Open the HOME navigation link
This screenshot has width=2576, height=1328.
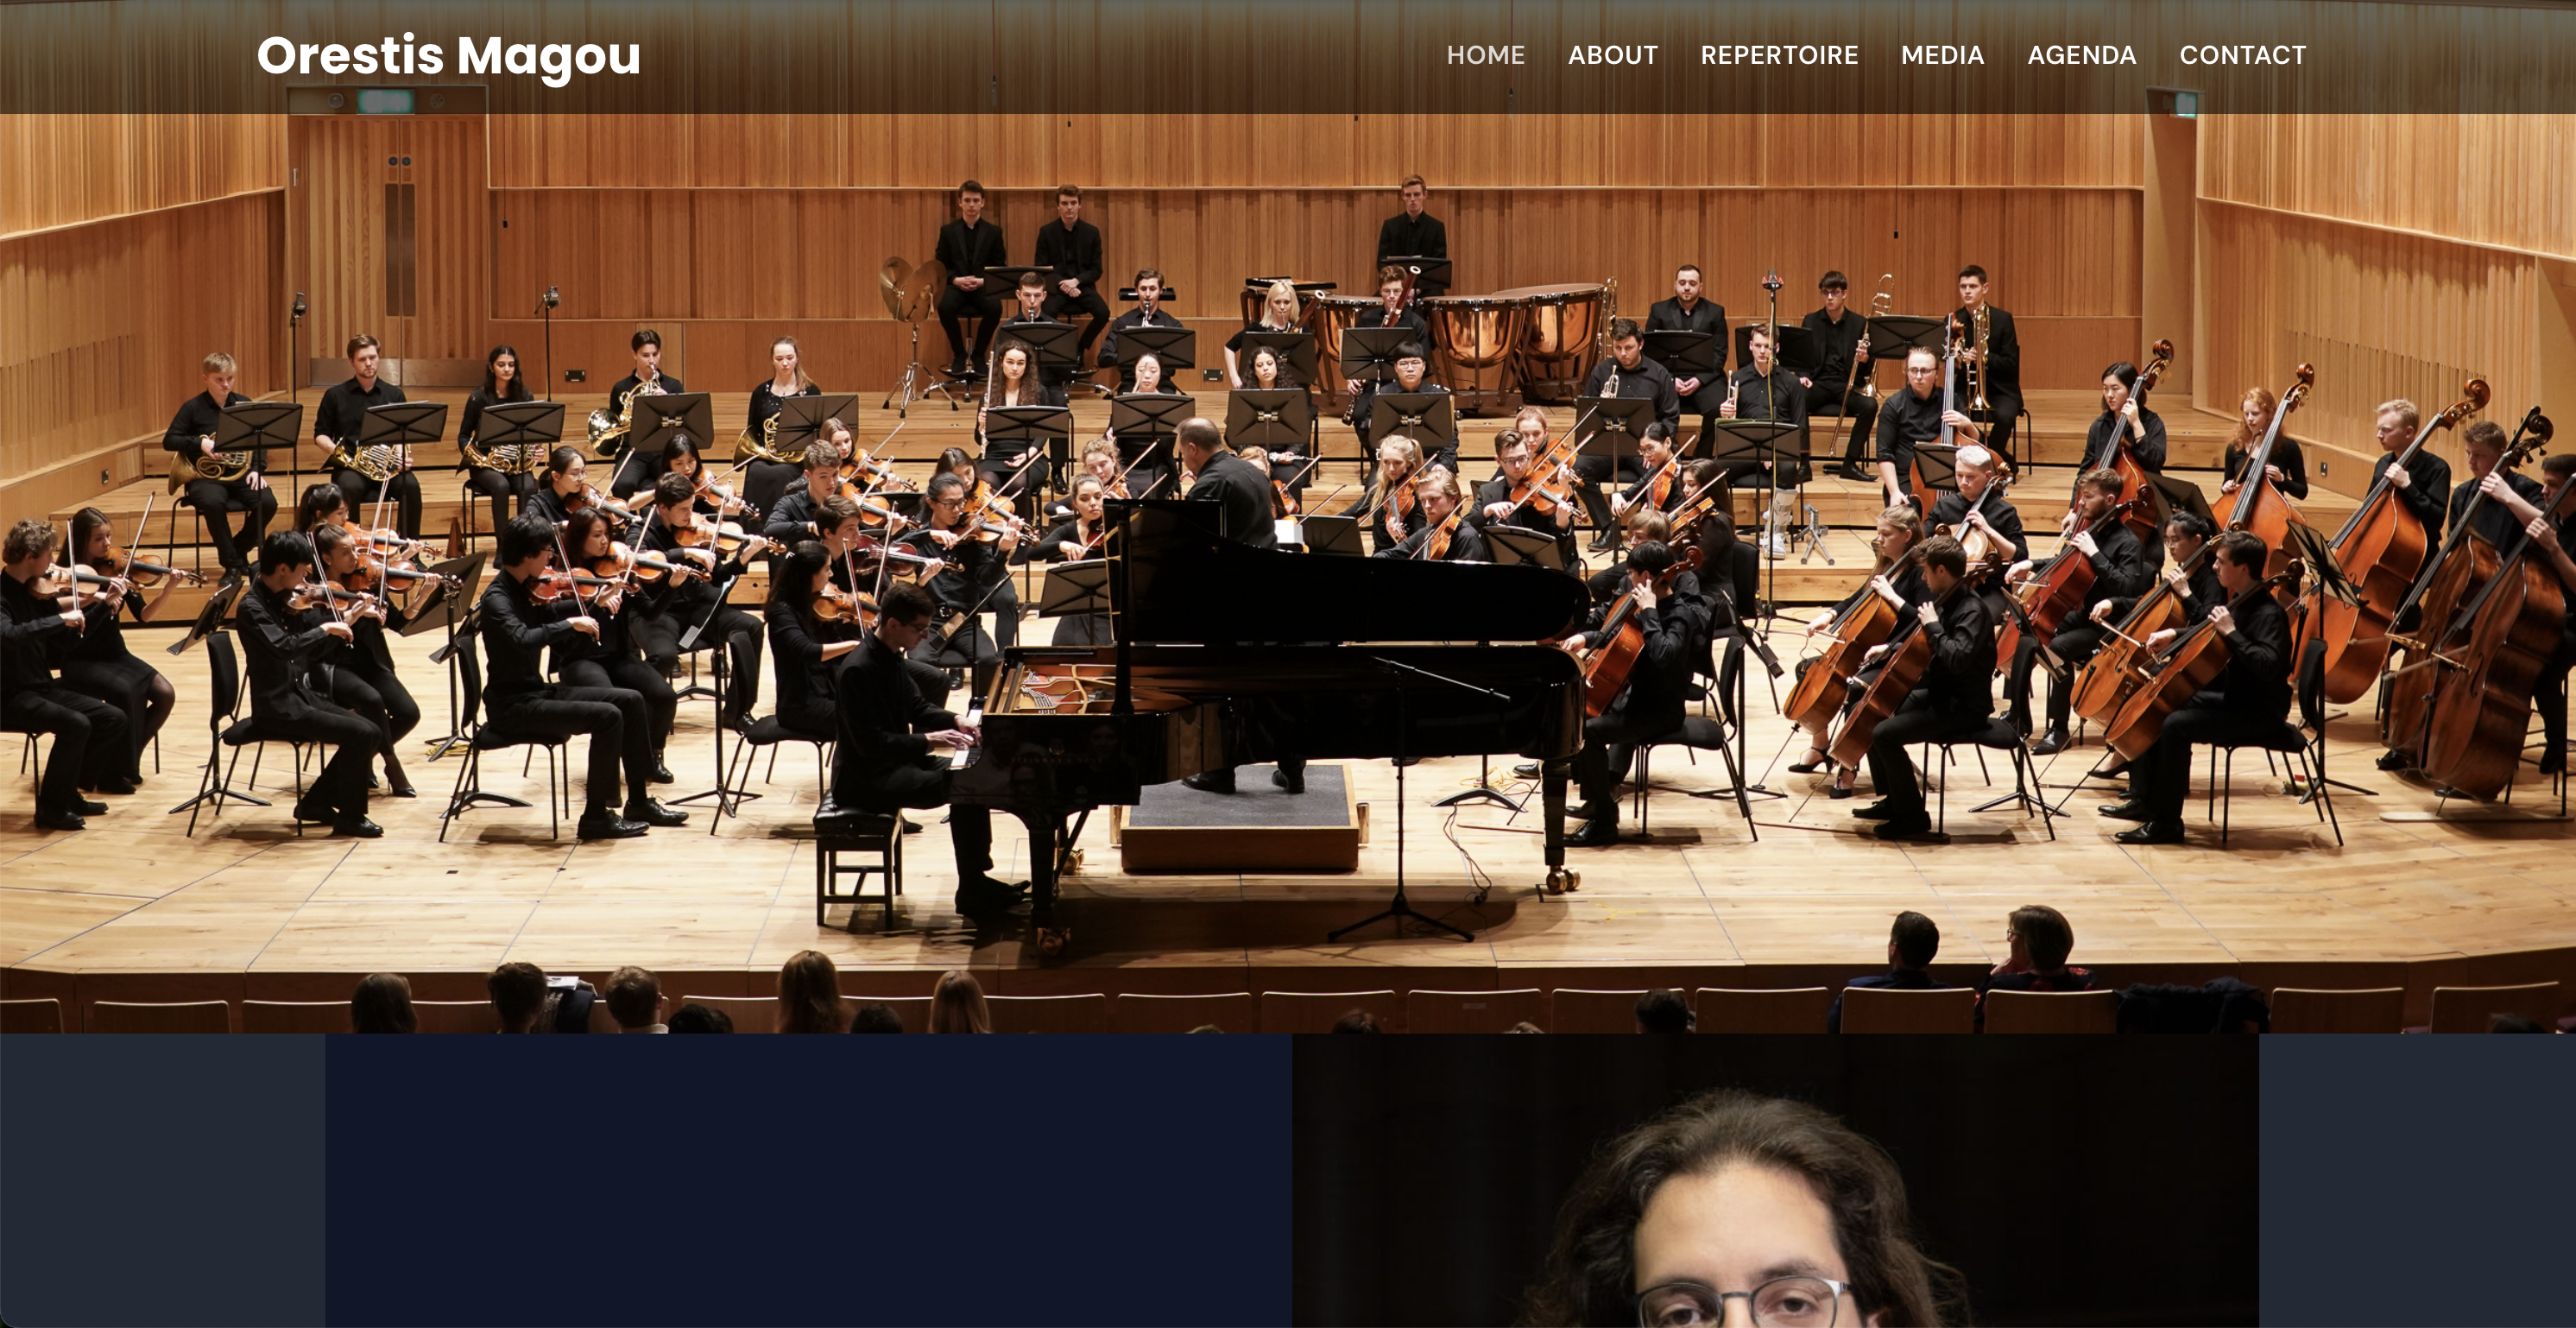pyautogui.click(x=1485, y=55)
